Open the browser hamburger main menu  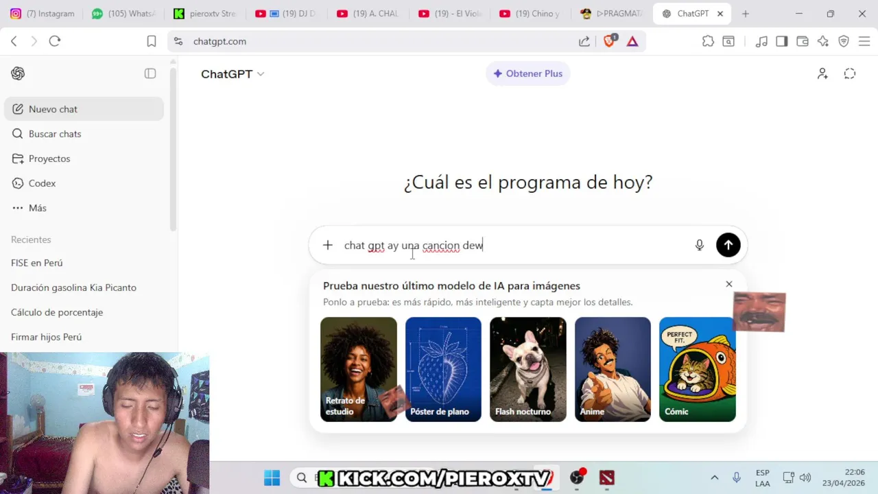point(864,41)
